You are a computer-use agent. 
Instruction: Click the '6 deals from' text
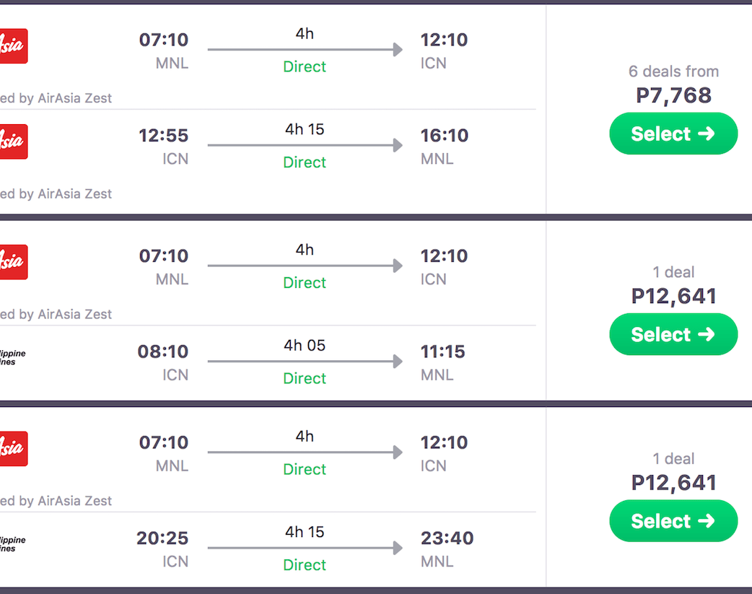coord(673,71)
